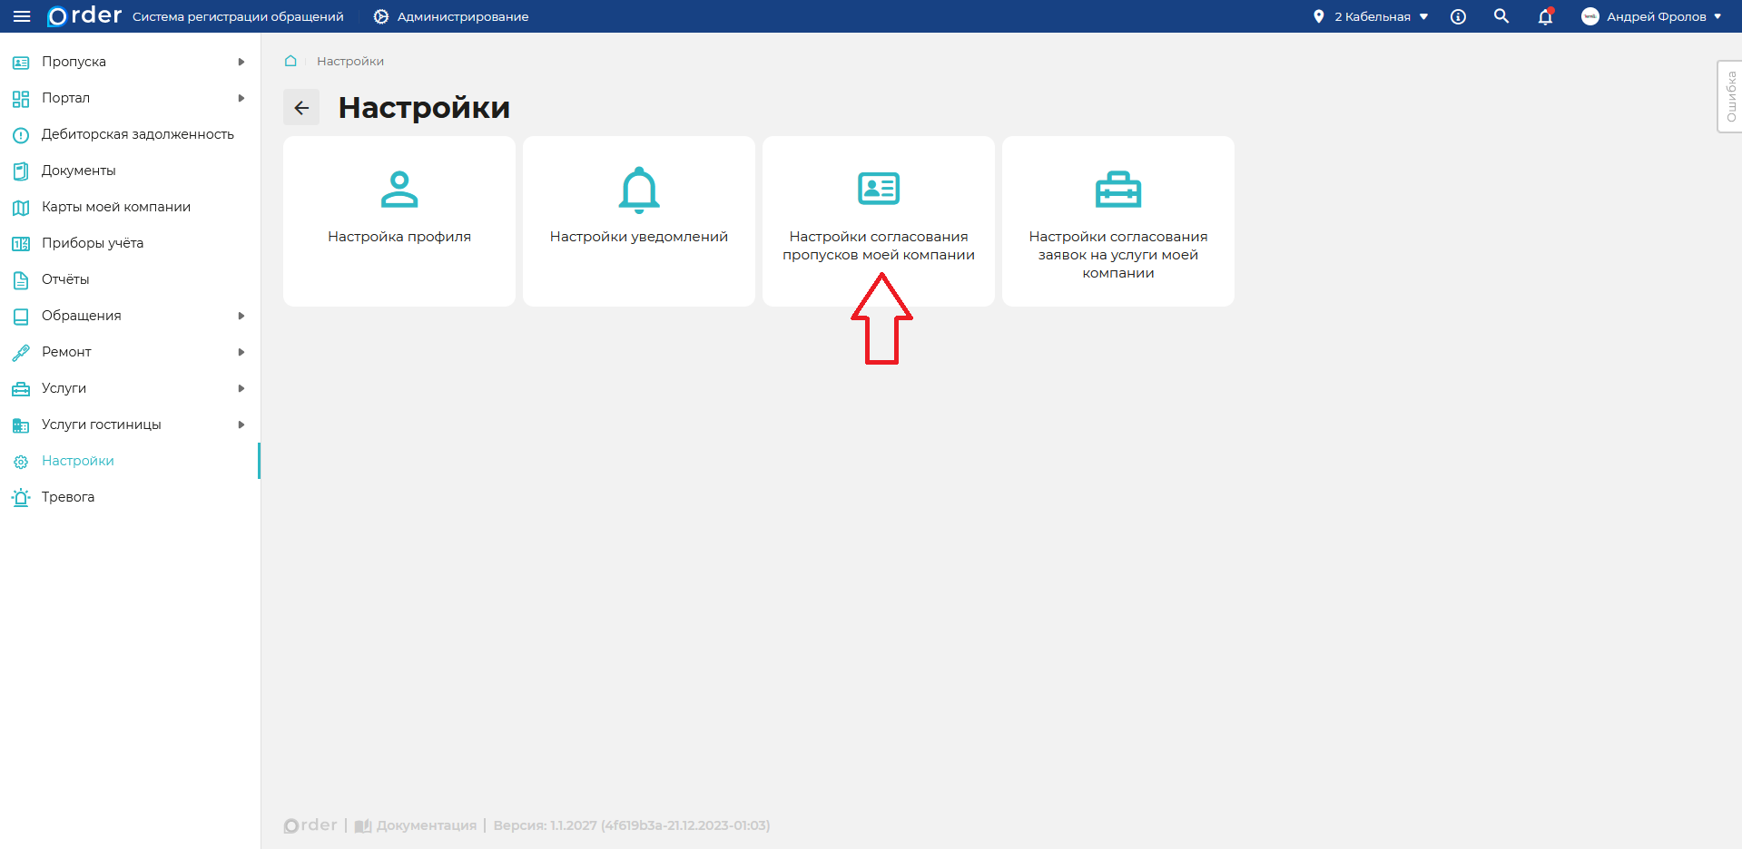Open the Настройка профиля card
Screen dimensions: 1742x849
[x=399, y=220]
